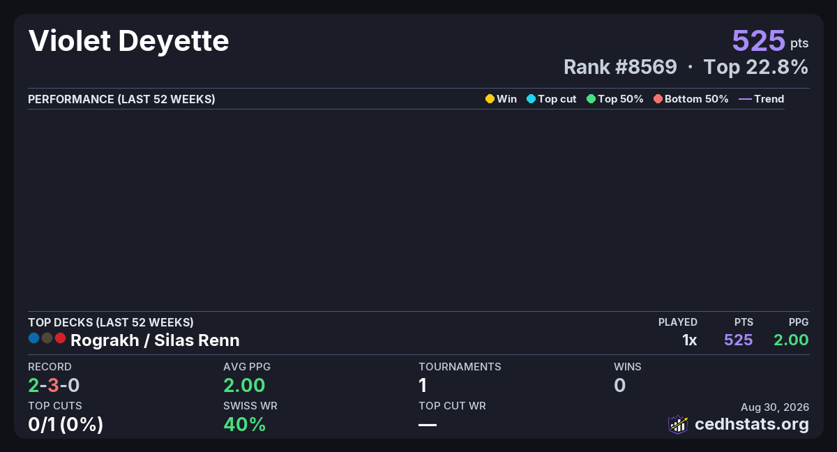Image resolution: width=837 pixels, height=452 pixels.
Task: Open the cedhstats.org site link
Action: [x=752, y=424]
